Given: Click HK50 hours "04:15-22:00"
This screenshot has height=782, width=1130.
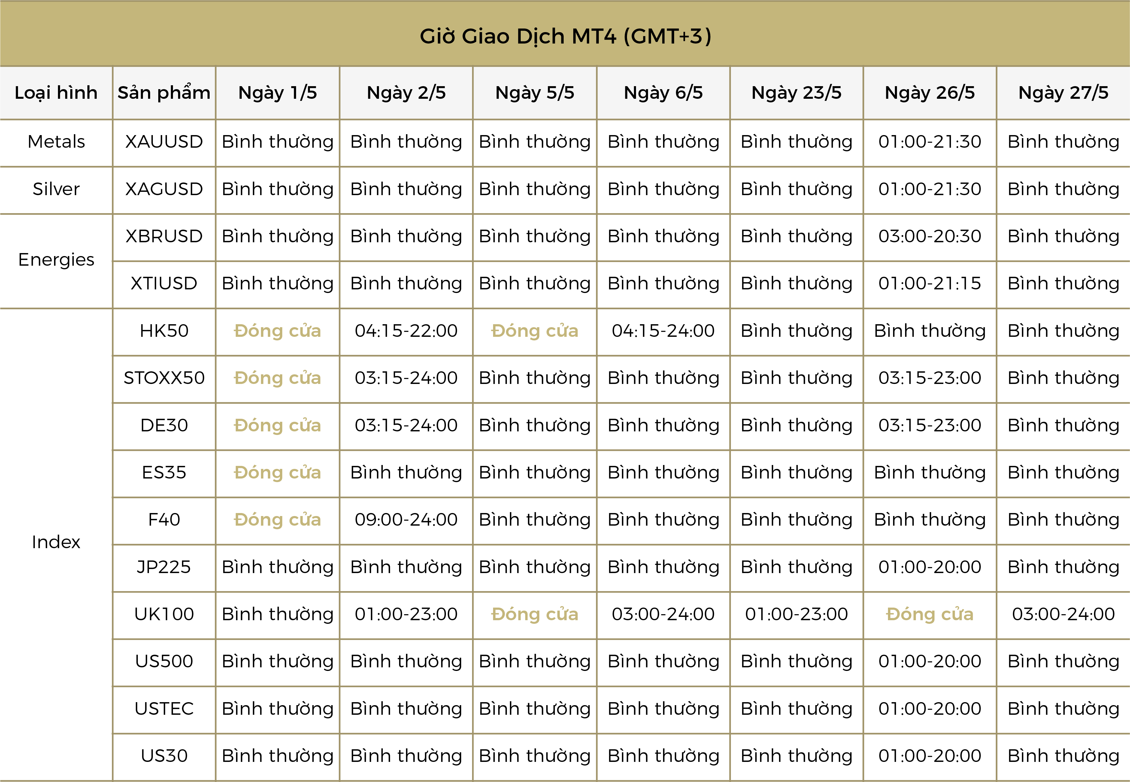Looking at the screenshot, I should pyautogui.click(x=406, y=331).
